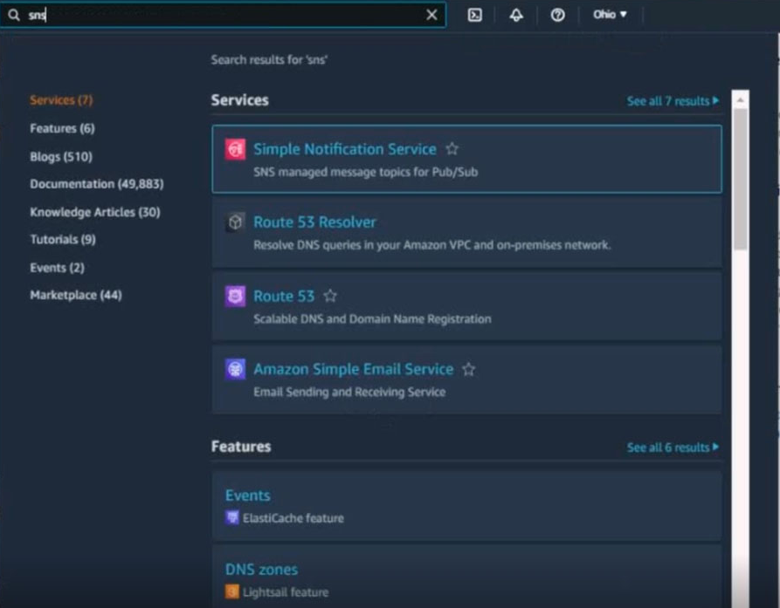Open the CloudShell terminal icon

[474, 15]
